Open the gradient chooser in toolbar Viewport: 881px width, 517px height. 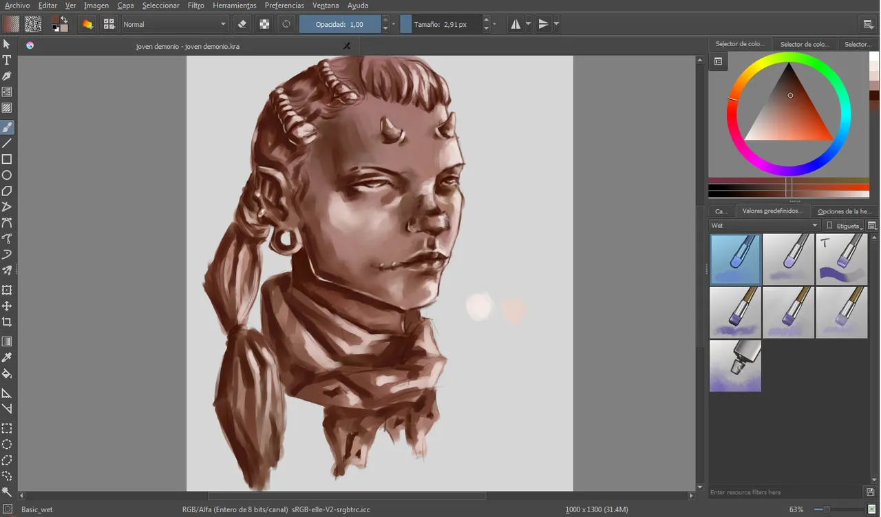(10, 24)
